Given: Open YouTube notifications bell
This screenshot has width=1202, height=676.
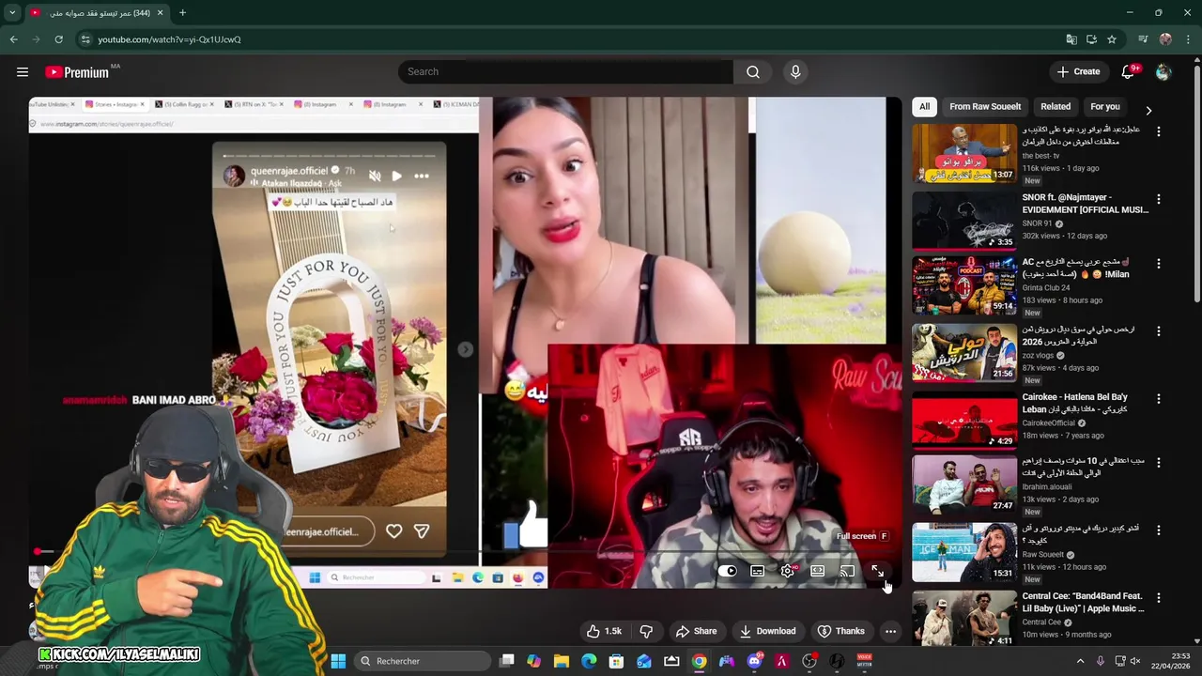Looking at the screenshot, I should [1129, 71].
